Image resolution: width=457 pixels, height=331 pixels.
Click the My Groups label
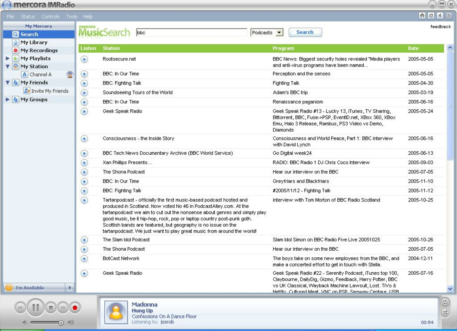tap(34, 99)
